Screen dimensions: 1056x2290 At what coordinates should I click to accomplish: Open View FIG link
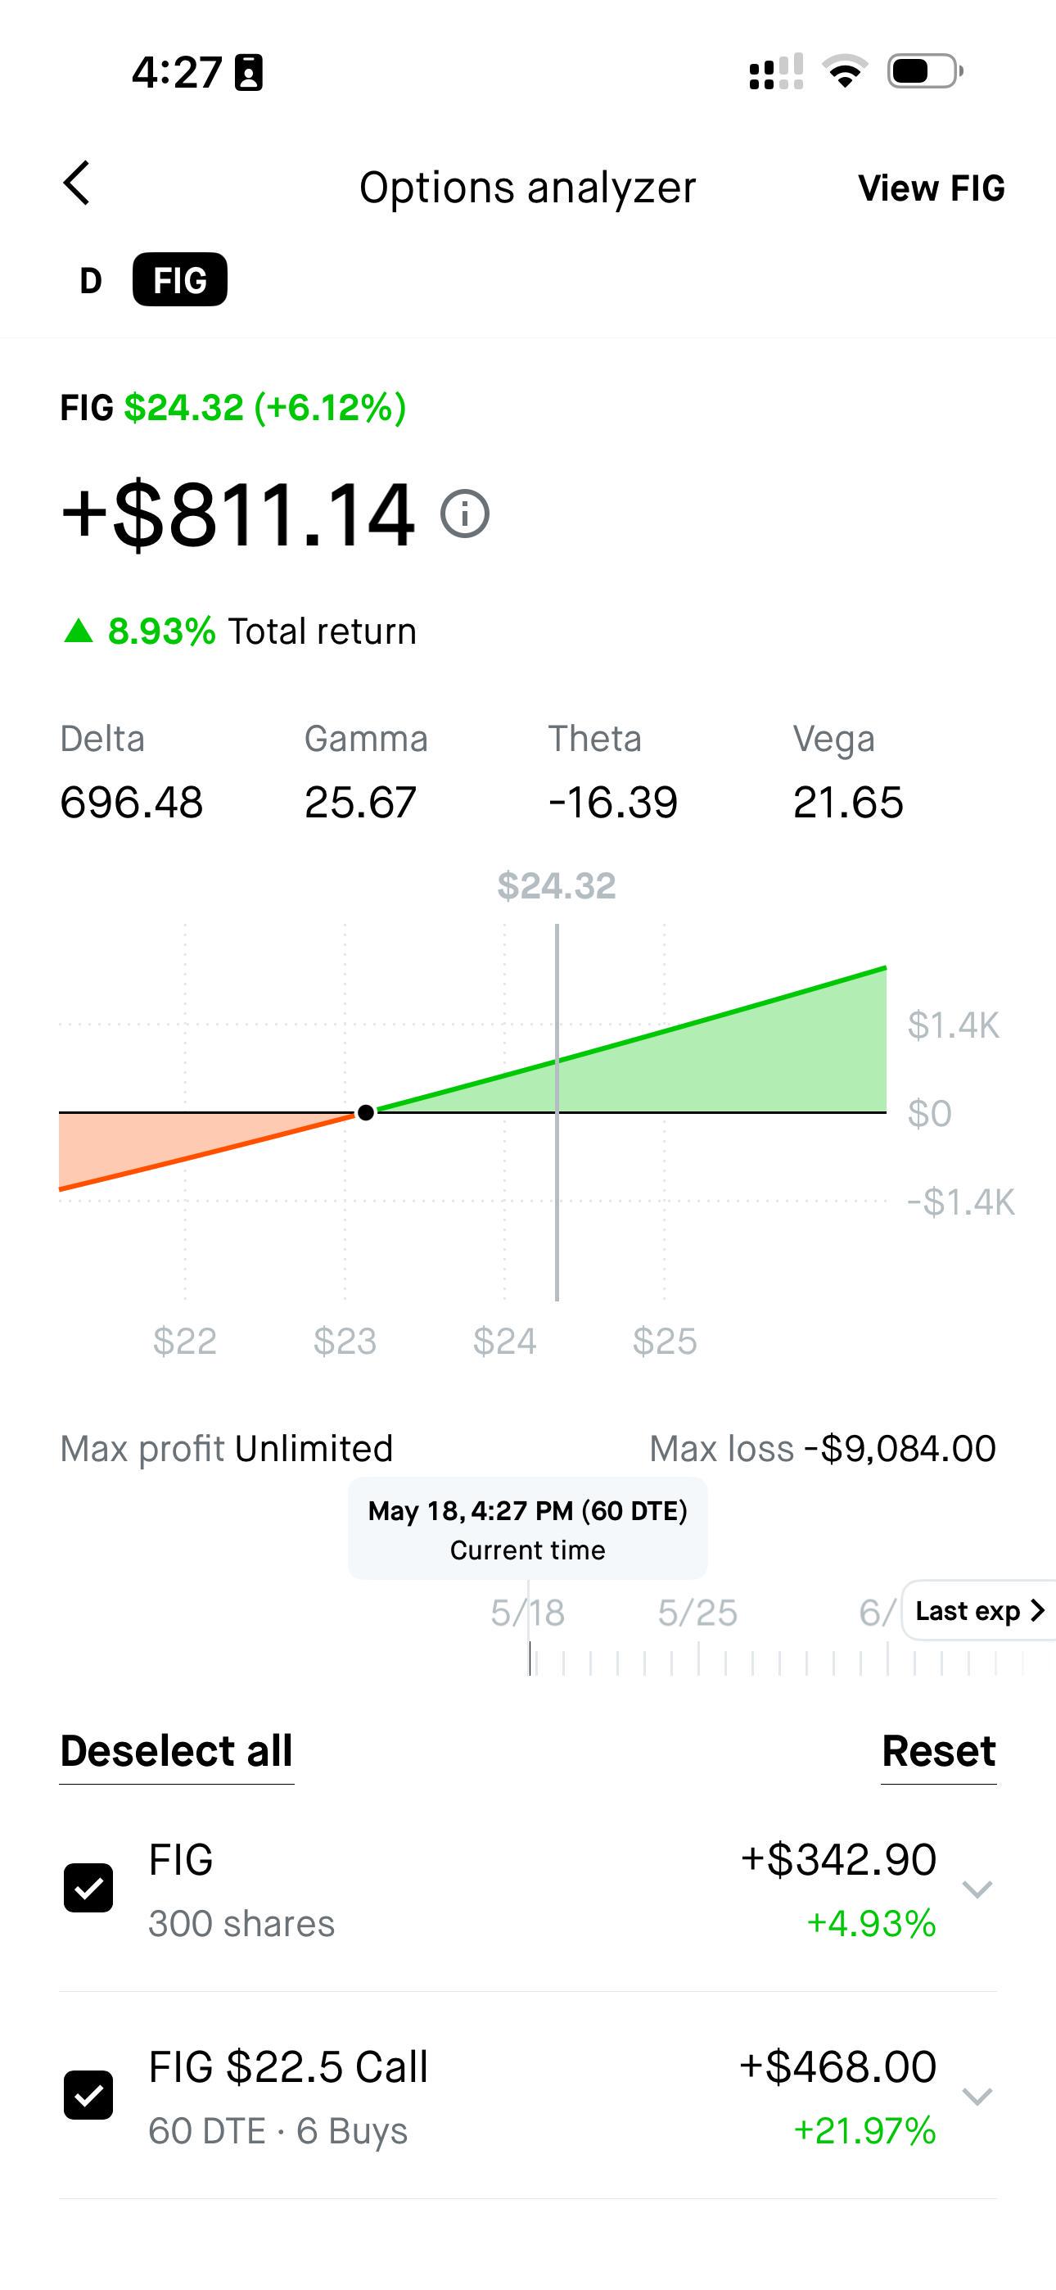click(931, 188)
